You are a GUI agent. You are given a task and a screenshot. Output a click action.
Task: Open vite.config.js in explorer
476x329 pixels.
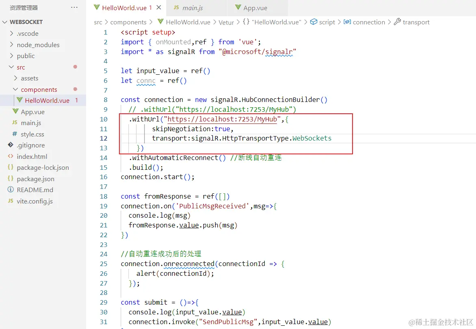(35, 201)
